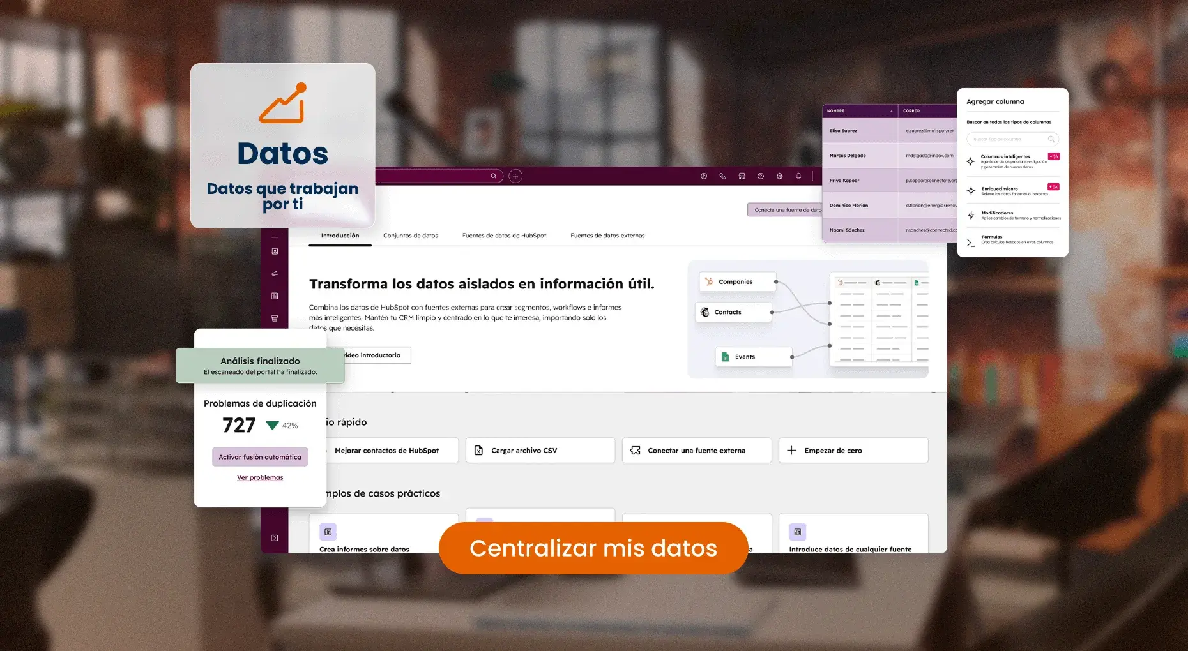This screenshot has width=1188, height=651.
Task: Click the phone calling icon in top bar
Action: pos(722,176)
